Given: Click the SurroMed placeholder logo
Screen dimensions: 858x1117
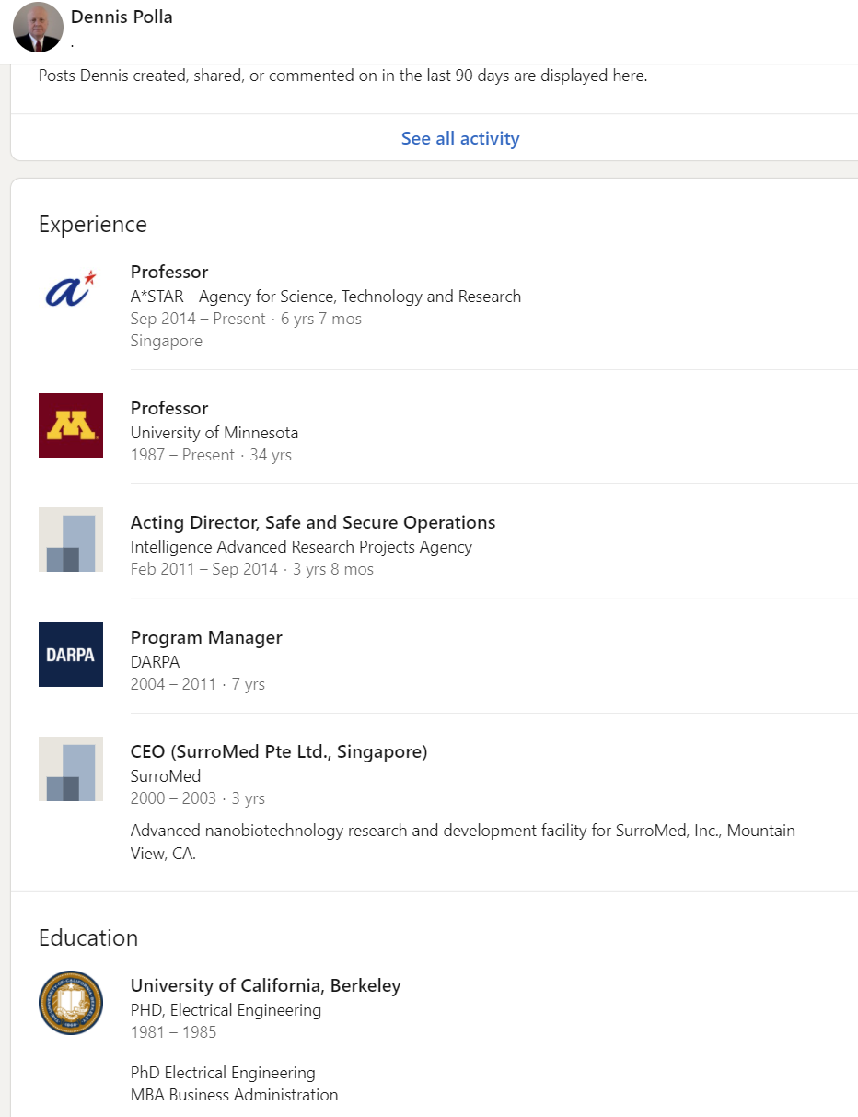Looking at the screenshot, I should [x=71, y=769].
